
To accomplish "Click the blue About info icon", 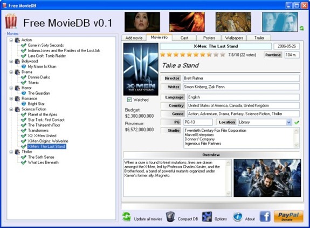I will point(237,217).
